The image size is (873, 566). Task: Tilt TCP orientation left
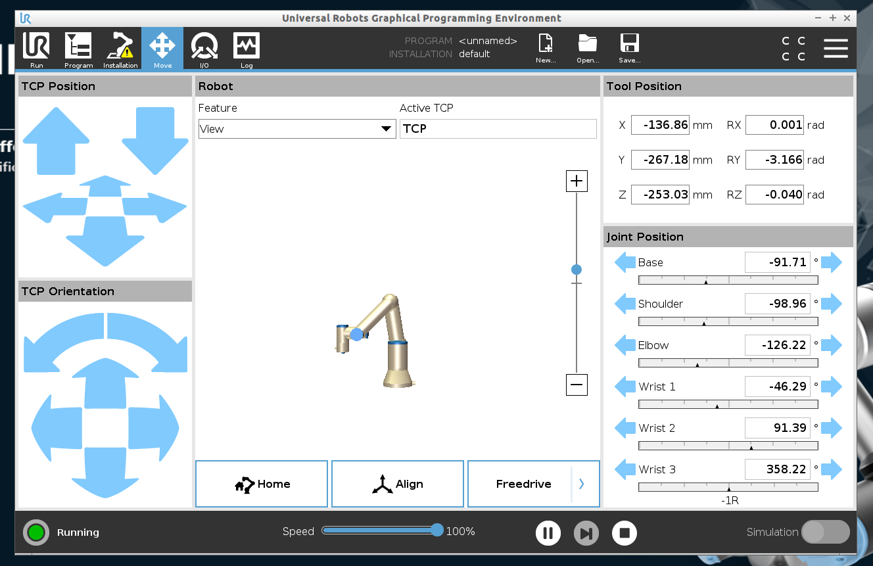coord(57,428)
